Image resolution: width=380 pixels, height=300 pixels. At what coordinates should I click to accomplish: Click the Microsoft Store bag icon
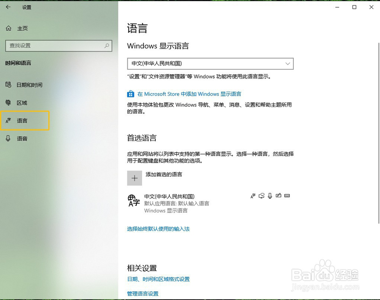[131, 94]
